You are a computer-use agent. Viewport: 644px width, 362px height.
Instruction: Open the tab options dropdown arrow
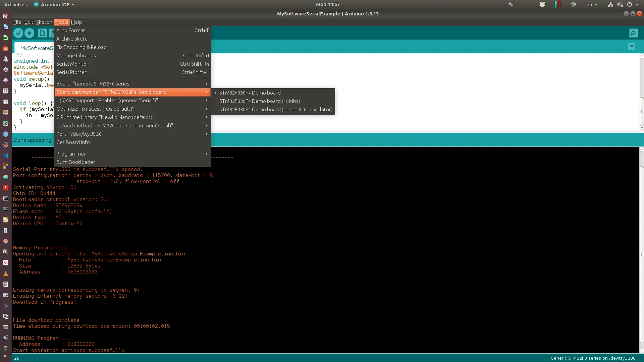click(632, 47)
